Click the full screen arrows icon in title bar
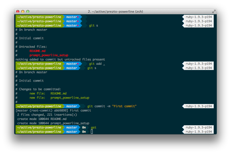231x154 pixels. click(x=214, y=11)
